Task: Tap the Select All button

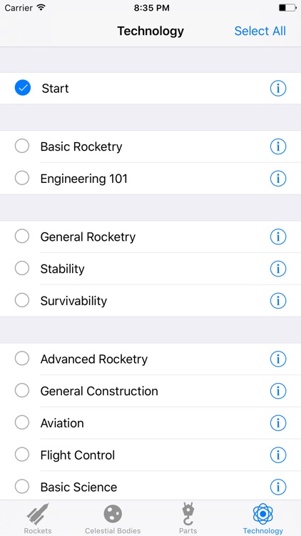Action: [x=260, y=31]
